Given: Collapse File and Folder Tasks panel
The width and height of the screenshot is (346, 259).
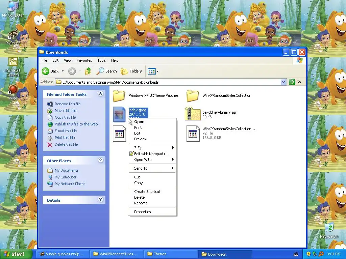Looking at the screenshot, I should [100, 94].
